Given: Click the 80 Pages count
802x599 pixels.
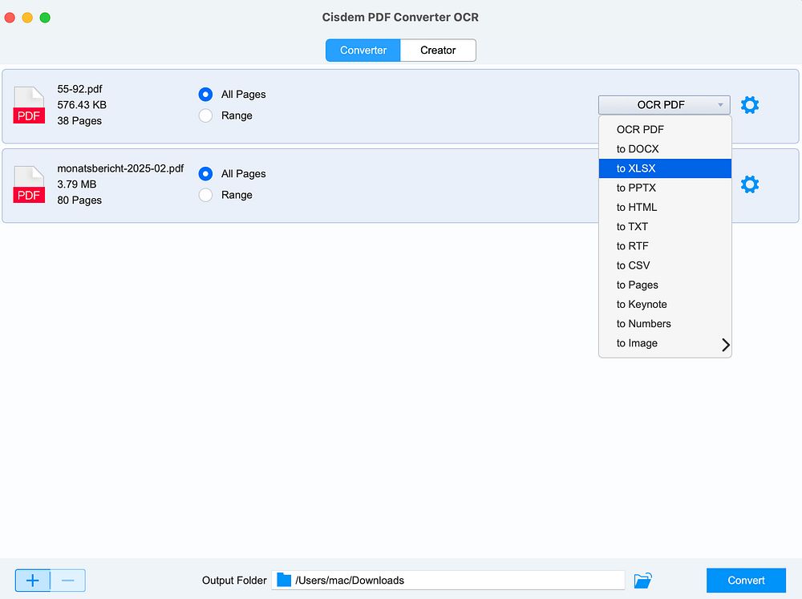Looking at the screenshot, I should pos(79,200).
